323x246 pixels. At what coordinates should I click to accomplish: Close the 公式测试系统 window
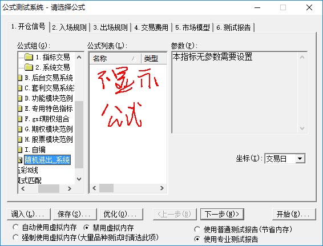coord(309,7)
